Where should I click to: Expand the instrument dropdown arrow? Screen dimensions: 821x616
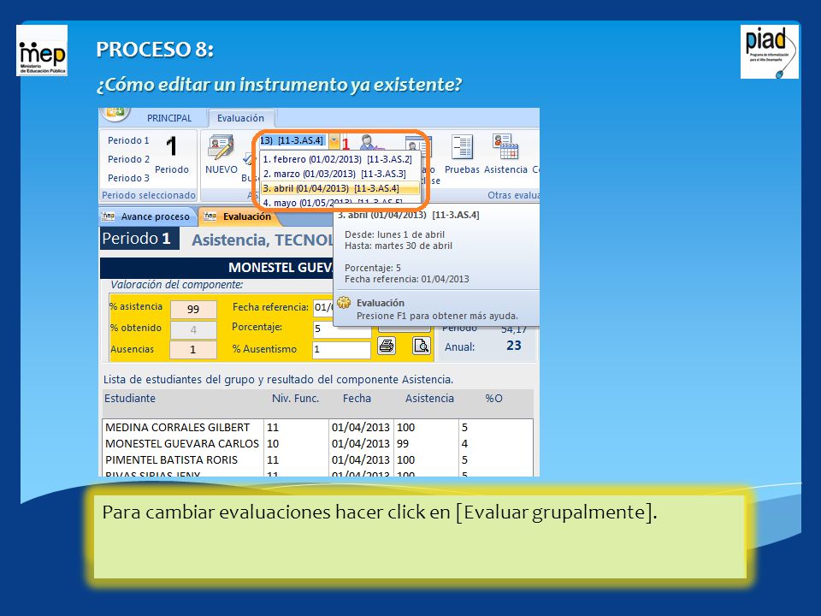pyautogui.click(x=334, y=140)
